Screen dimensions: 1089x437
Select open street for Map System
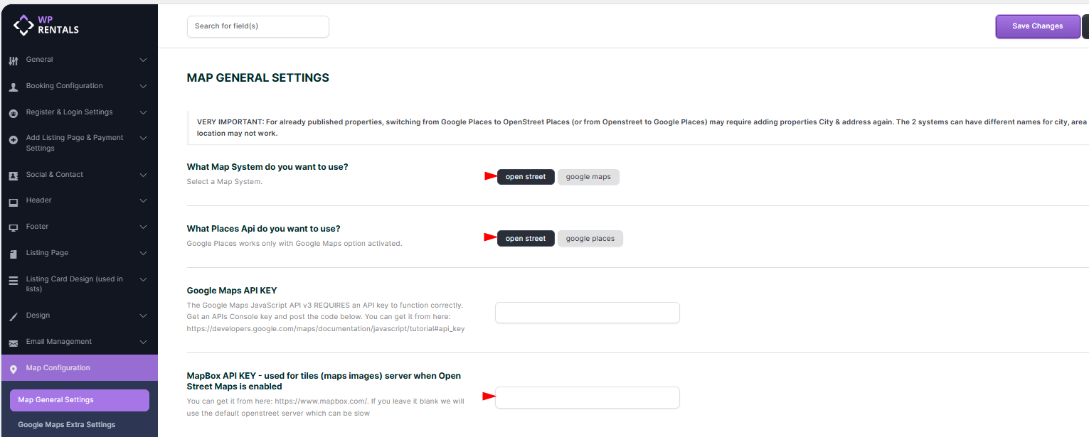(x=526, y=177)
